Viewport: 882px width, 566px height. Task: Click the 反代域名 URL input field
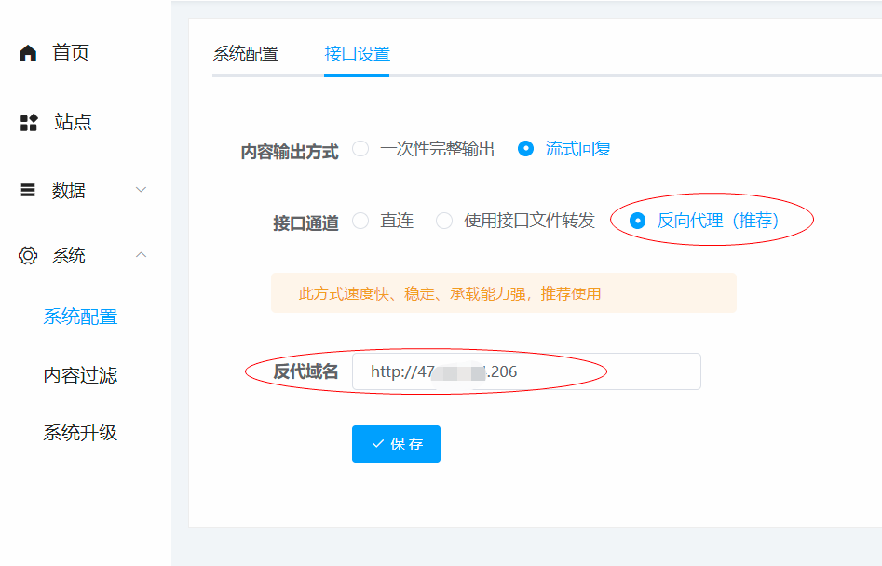coord(526,371)
